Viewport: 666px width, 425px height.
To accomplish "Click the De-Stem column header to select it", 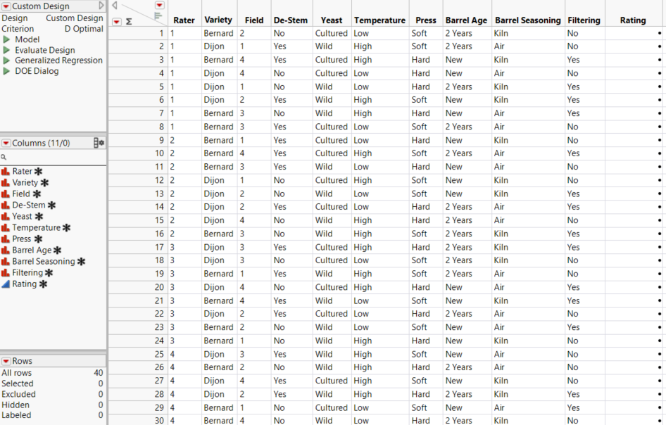I will [x=291, y=20].
